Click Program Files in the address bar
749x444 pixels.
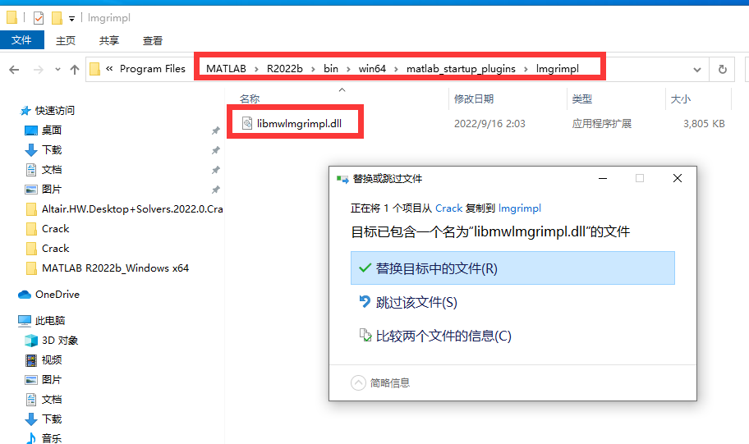(x=153, y=69)
